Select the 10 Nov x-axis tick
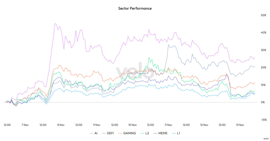 [x=132, y=125]
